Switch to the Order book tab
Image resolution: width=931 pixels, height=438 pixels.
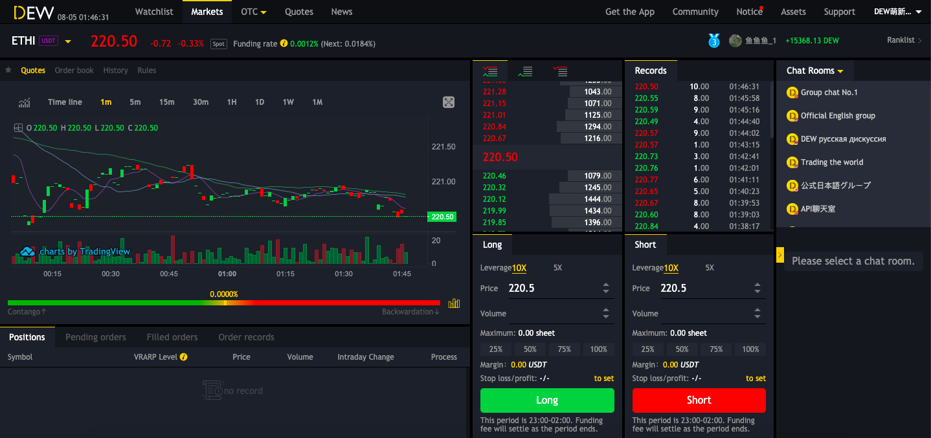pyautogui.click(x=74, y=71)
